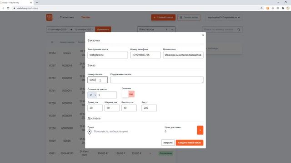Viewport: 291px width, 163px height.
Task: Click the print acts button
Action: pos(189,17)
